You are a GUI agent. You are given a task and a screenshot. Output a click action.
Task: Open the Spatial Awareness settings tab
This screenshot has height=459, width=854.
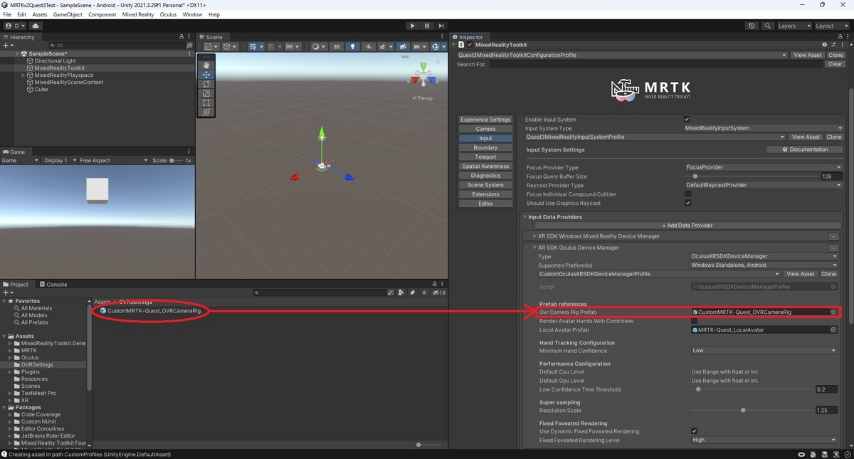485,166
